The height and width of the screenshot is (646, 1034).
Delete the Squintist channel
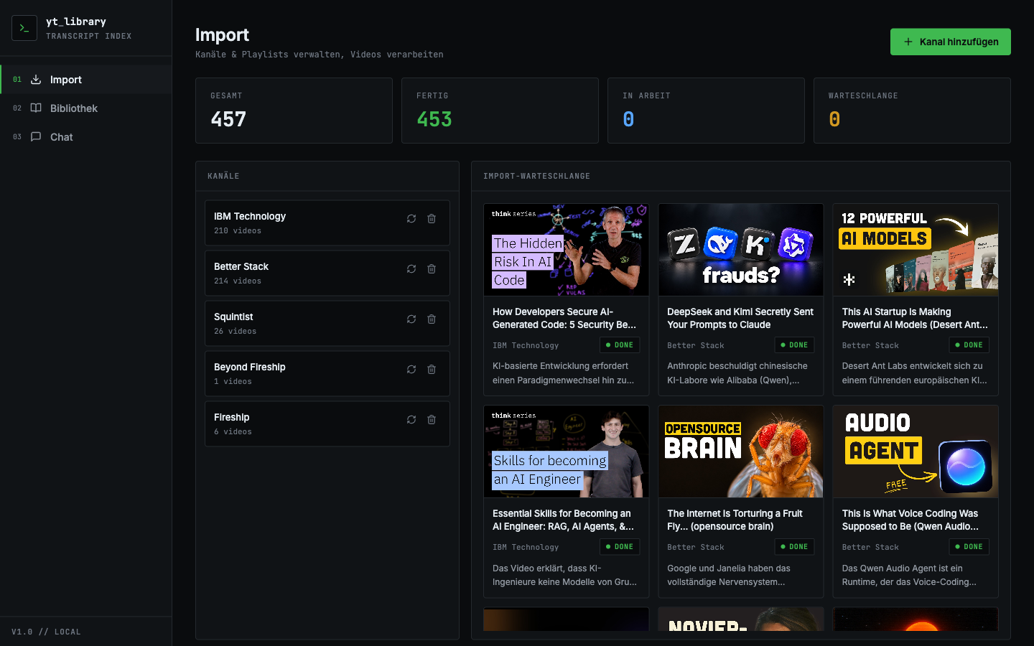(x=432, y=319)
